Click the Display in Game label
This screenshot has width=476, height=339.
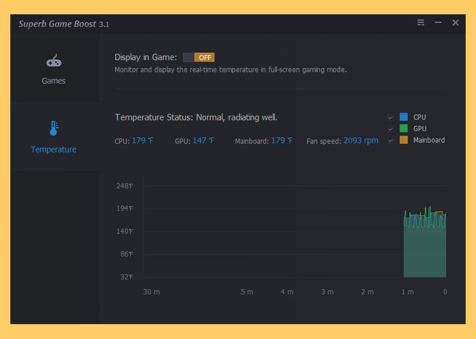coord(146,57)
